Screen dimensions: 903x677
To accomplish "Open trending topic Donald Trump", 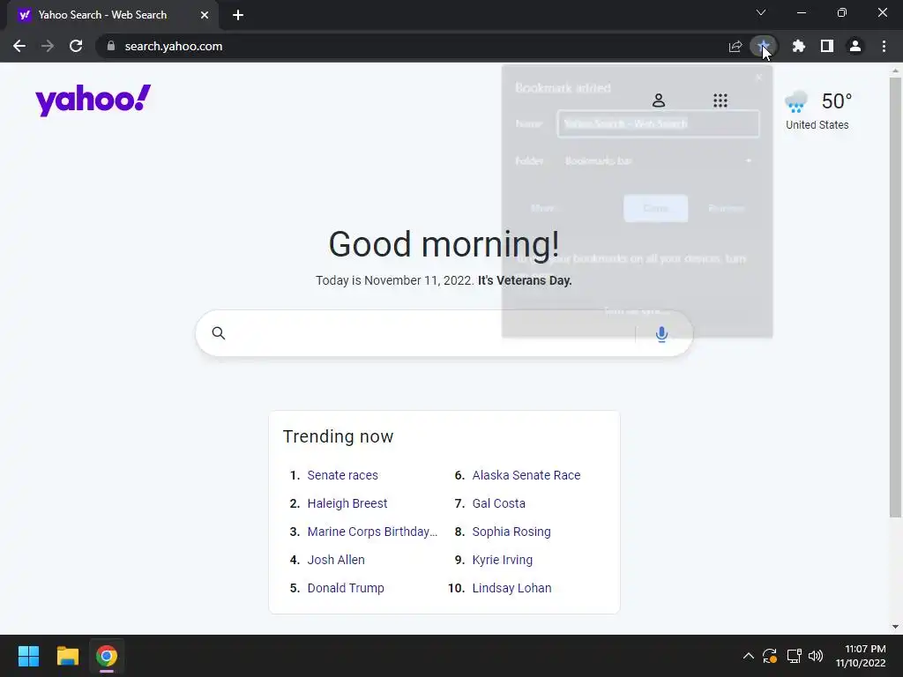I will [346, 588].
